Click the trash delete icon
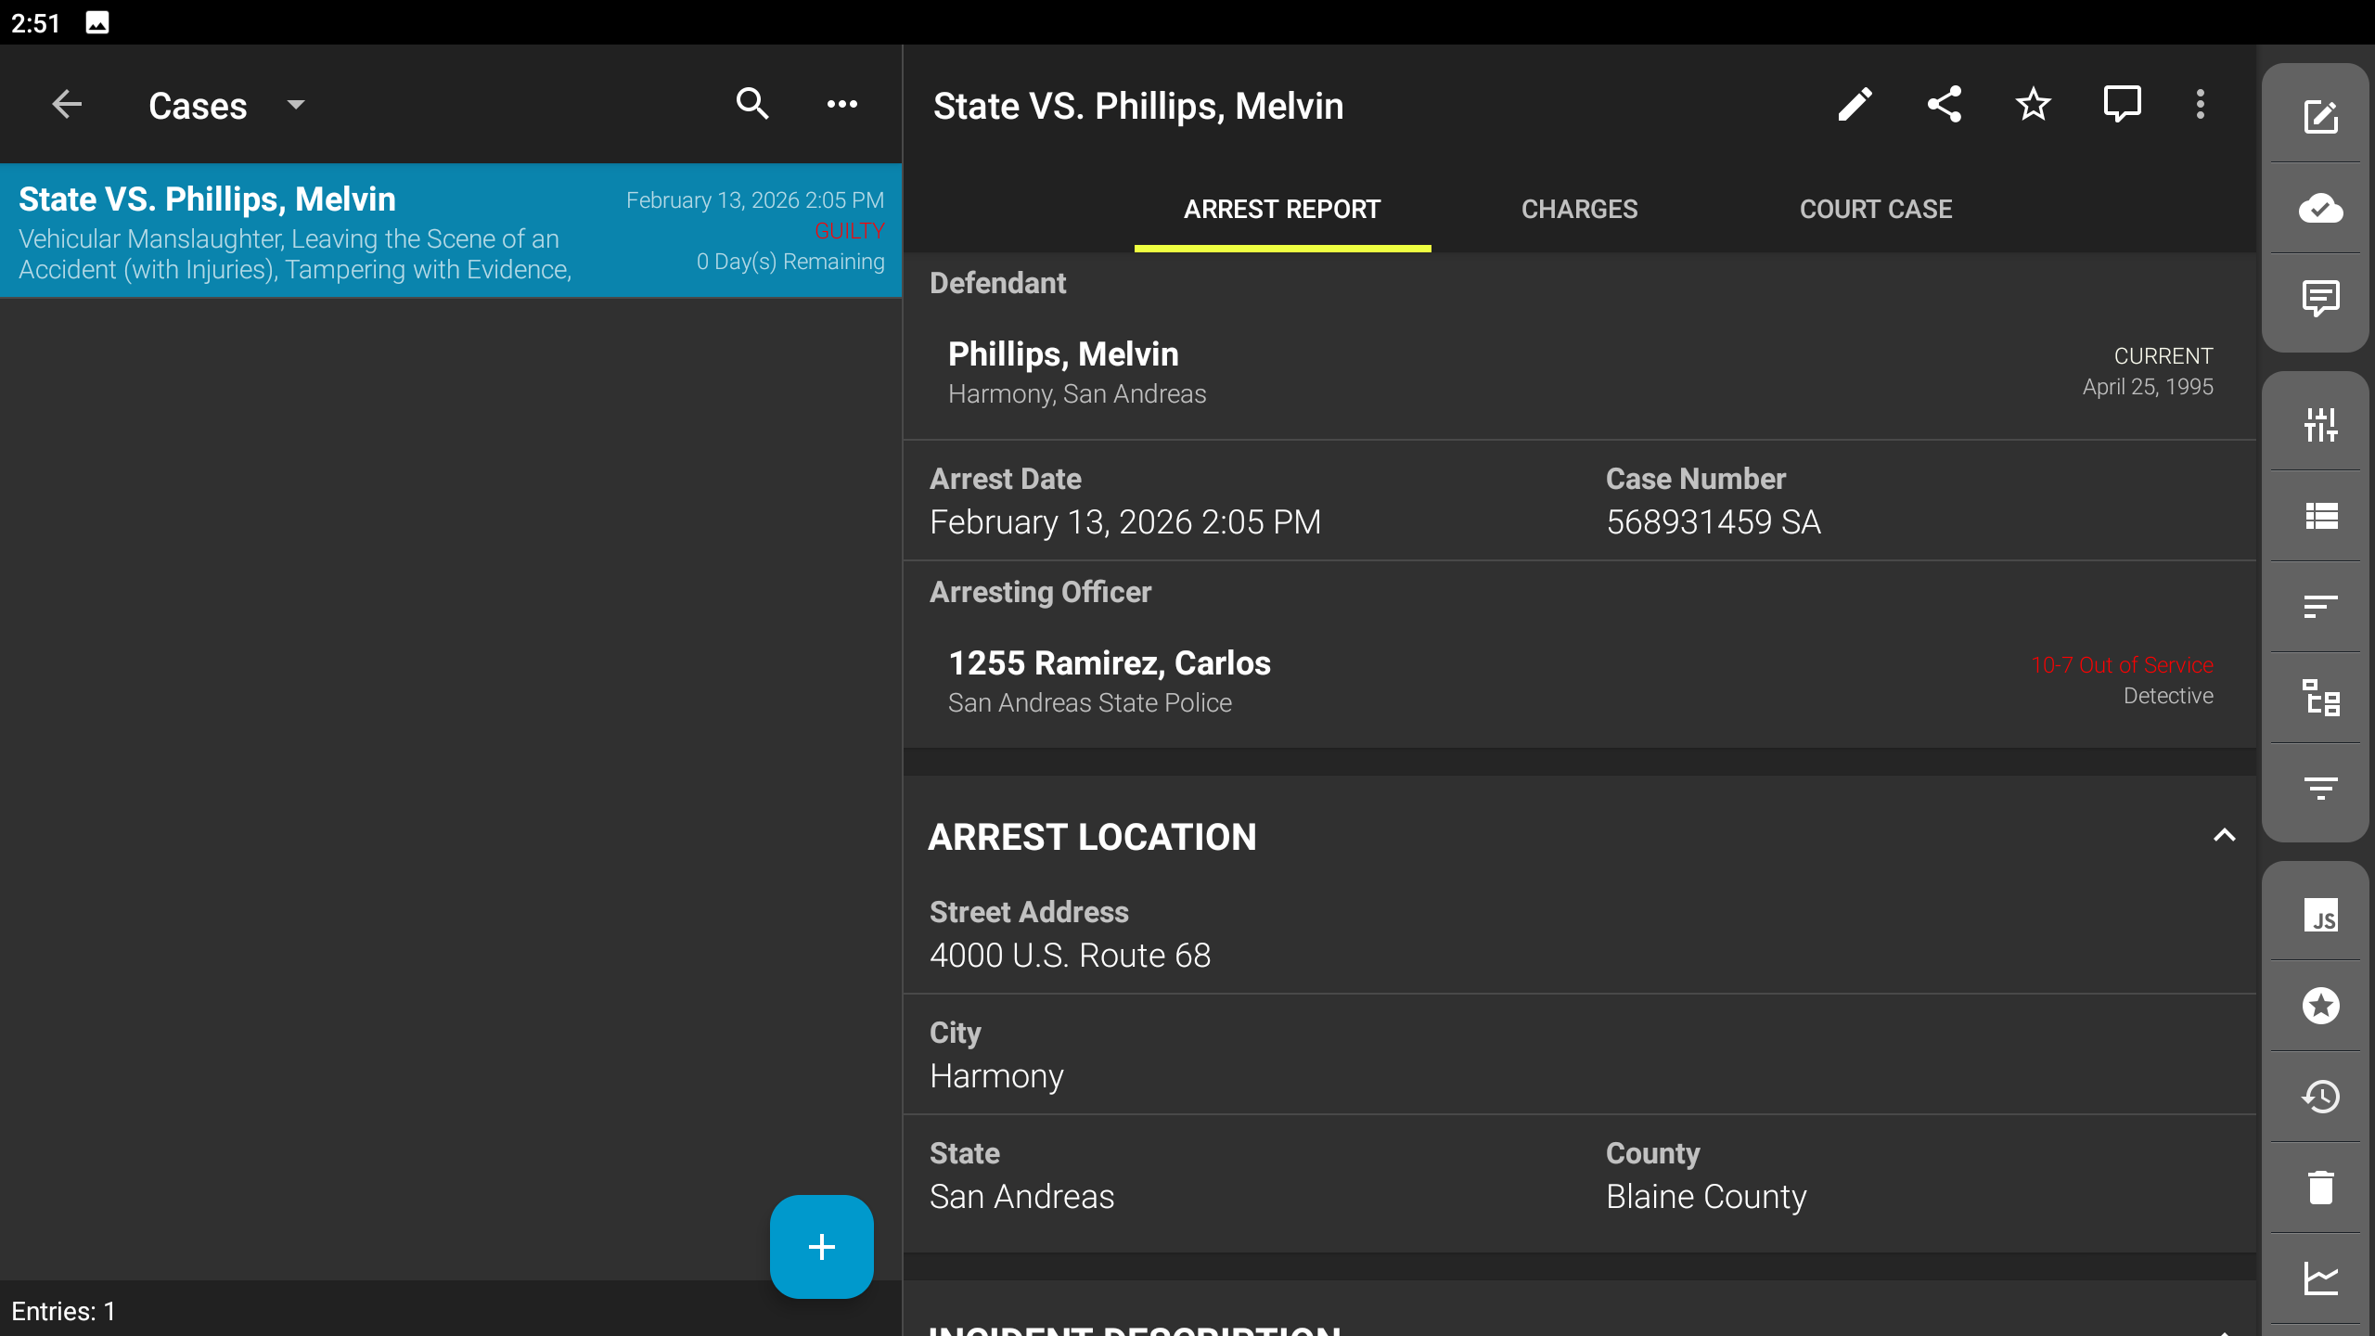Viewport: 2375px width, 1336px height. (2320, 1188)
